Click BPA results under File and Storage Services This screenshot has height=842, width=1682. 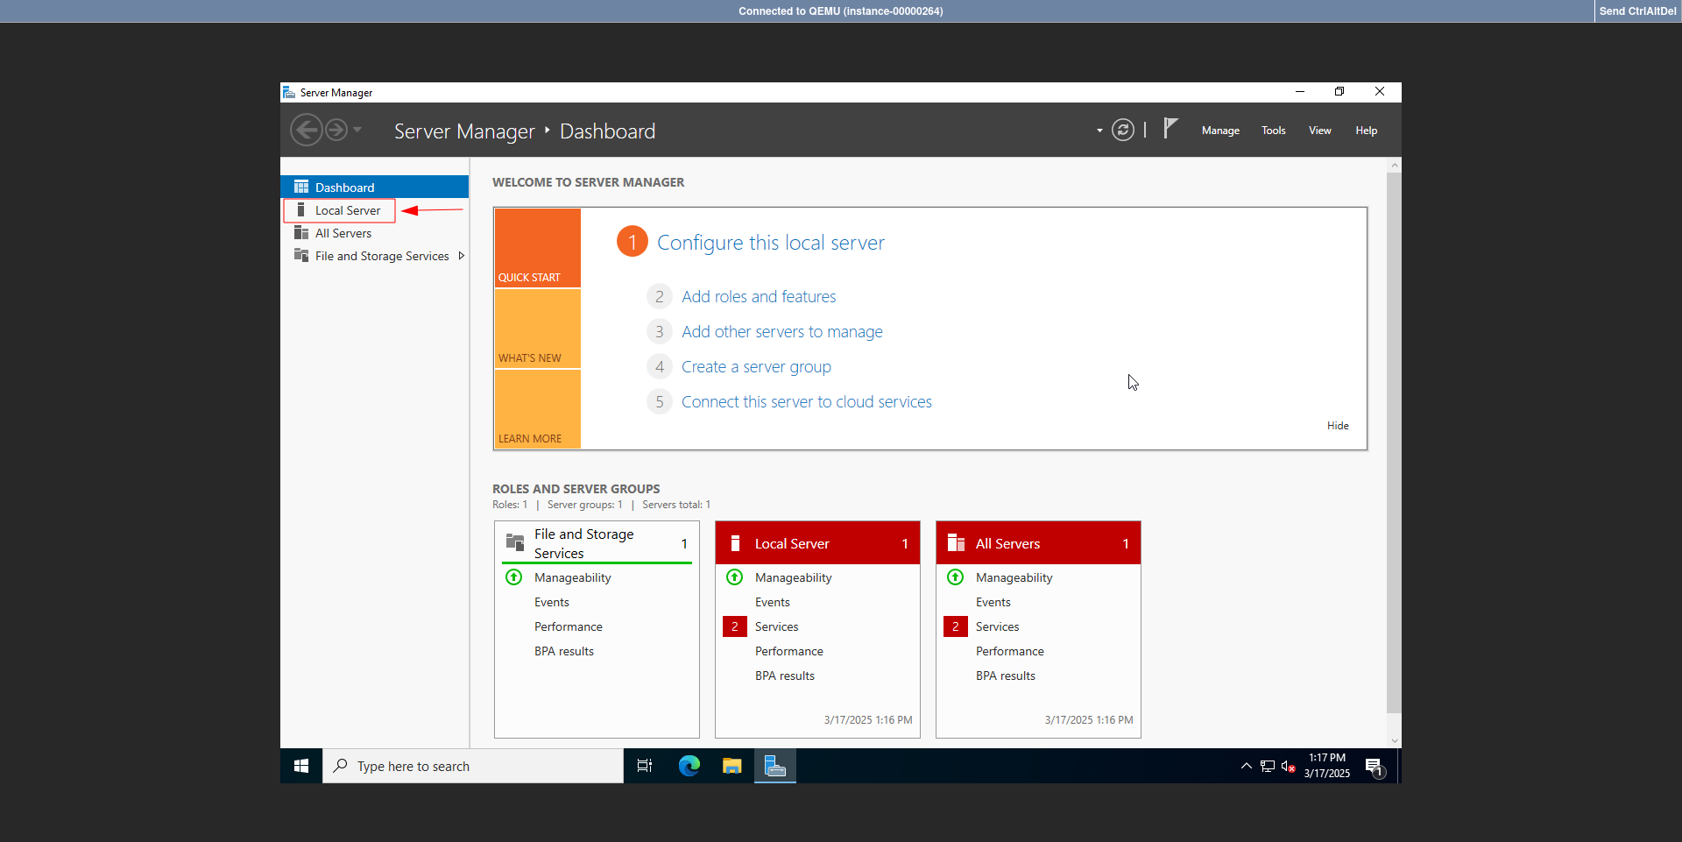click(564, 651)
